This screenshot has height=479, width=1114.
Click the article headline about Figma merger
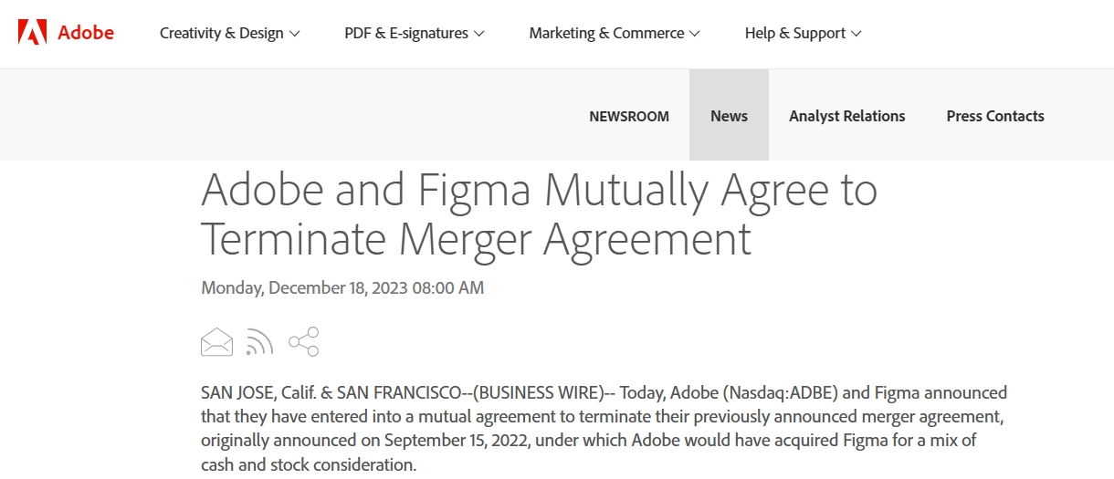pos(539,214)
